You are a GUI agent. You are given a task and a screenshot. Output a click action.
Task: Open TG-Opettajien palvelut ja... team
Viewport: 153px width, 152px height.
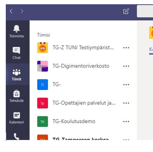84,103
